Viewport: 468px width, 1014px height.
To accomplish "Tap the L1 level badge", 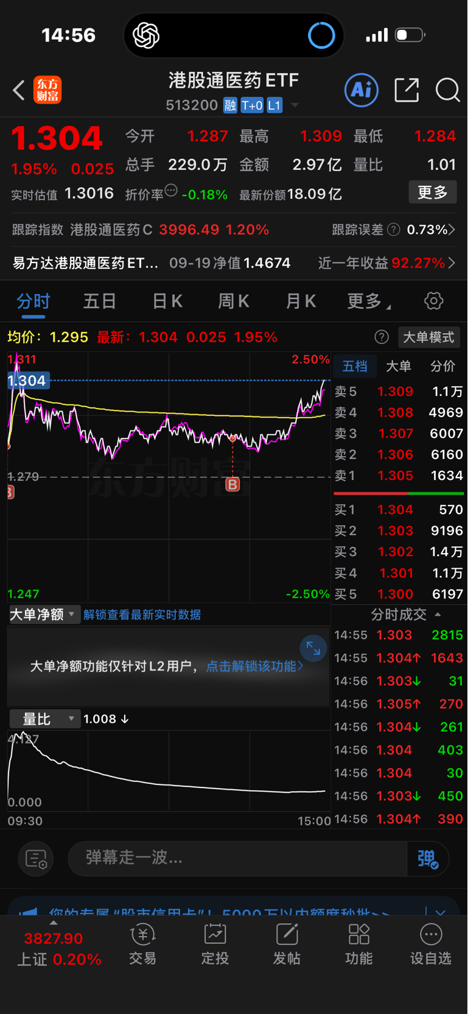I will (274, 105).
